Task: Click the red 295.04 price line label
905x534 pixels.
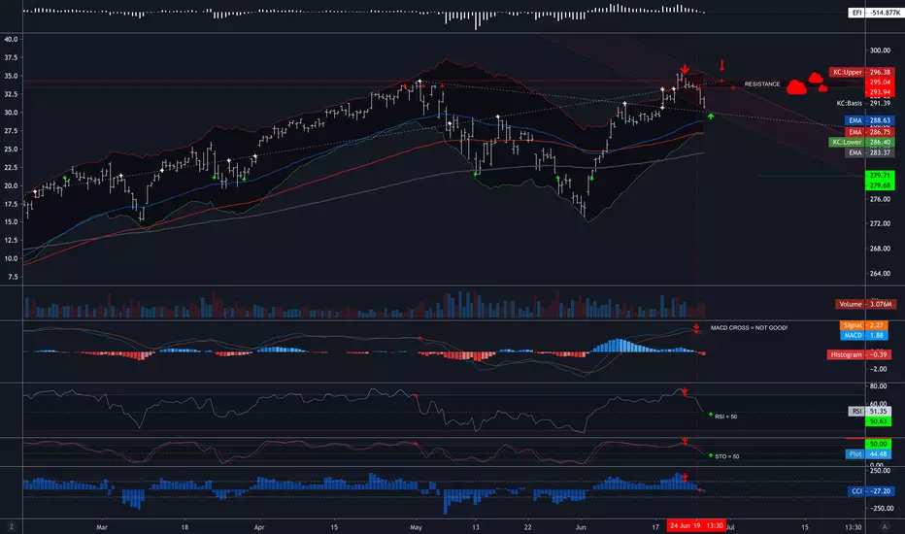Action: pyautogui.click(x=879, y=83)
